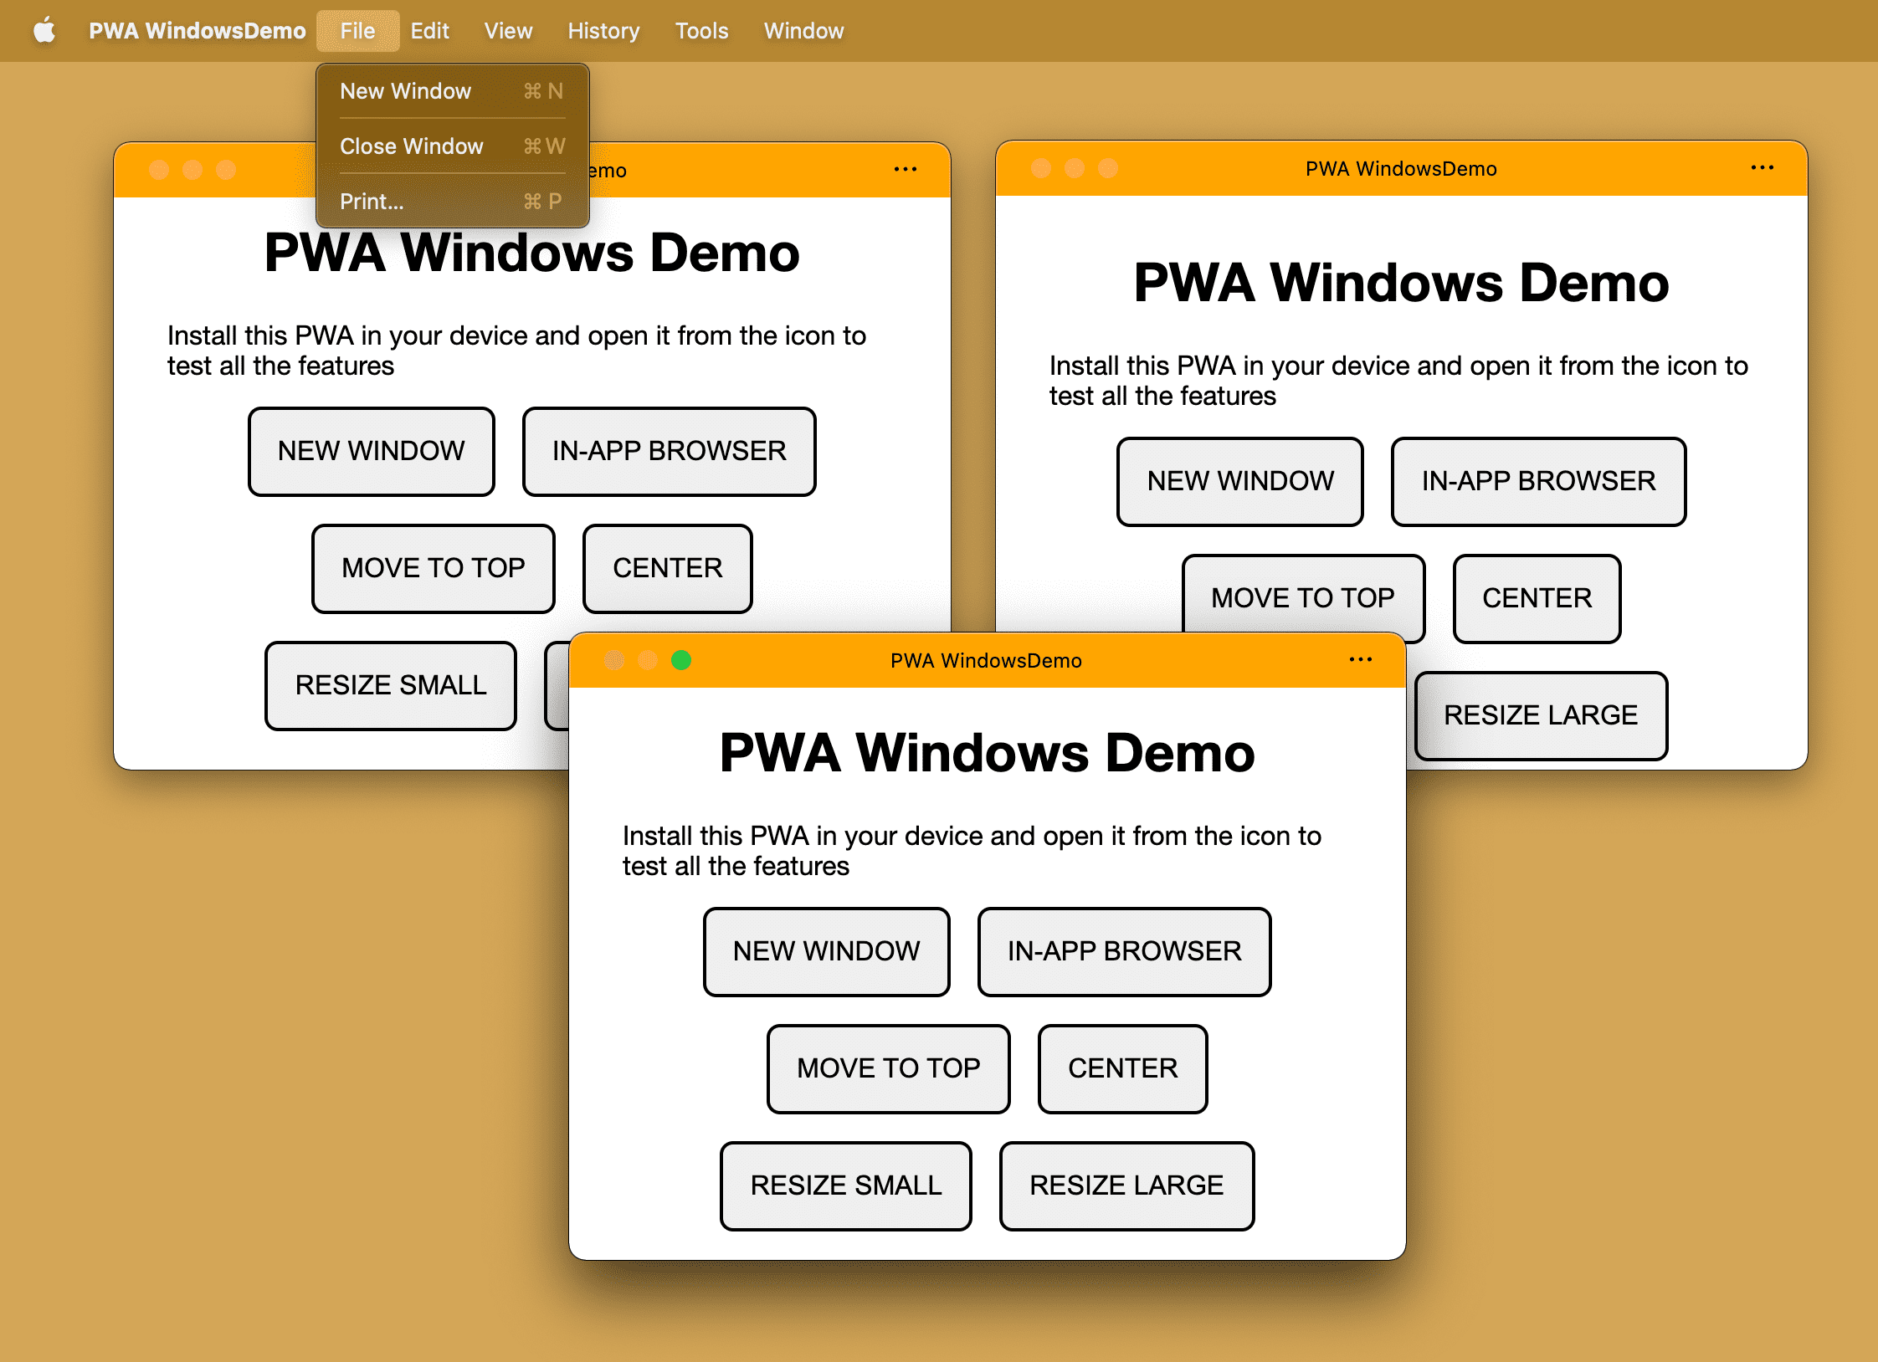
Task: Open the File menu in menu bar
Action: 354,28
